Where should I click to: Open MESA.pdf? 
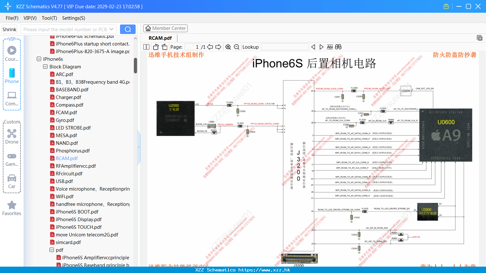(x=66, y=135)
